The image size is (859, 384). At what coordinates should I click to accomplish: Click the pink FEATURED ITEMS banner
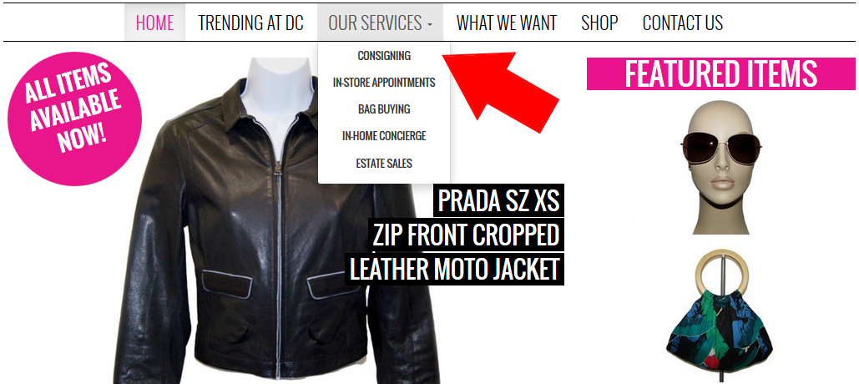pos(721,73)
